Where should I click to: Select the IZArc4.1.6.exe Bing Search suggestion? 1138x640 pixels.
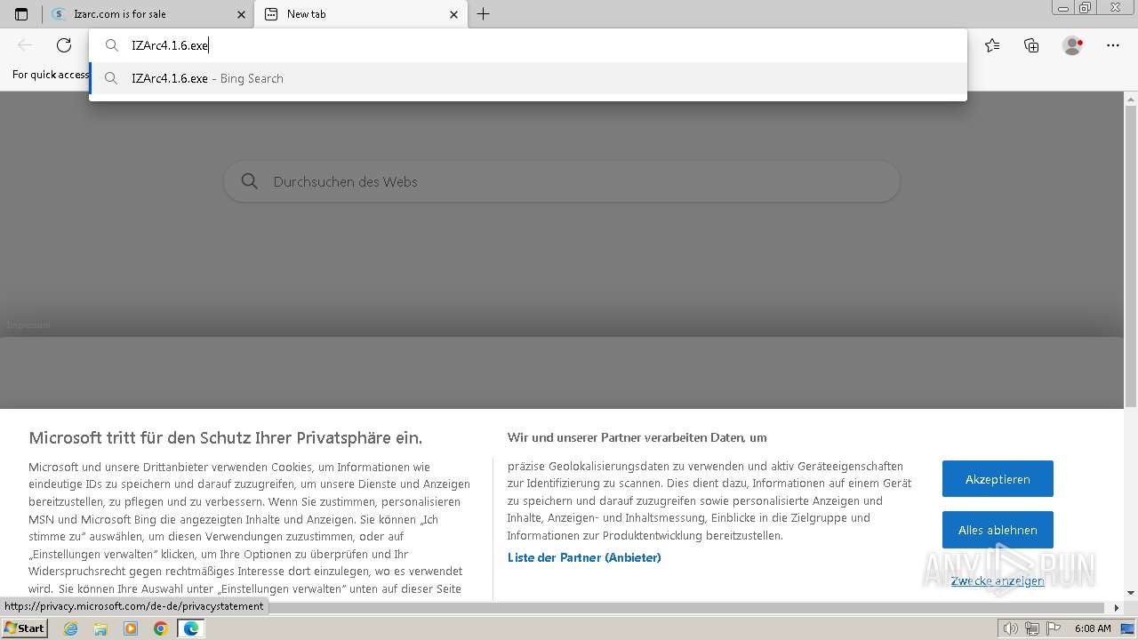(x=528, y=78)
